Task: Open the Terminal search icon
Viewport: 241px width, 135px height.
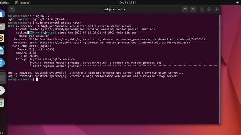Action: pos(185,9)
